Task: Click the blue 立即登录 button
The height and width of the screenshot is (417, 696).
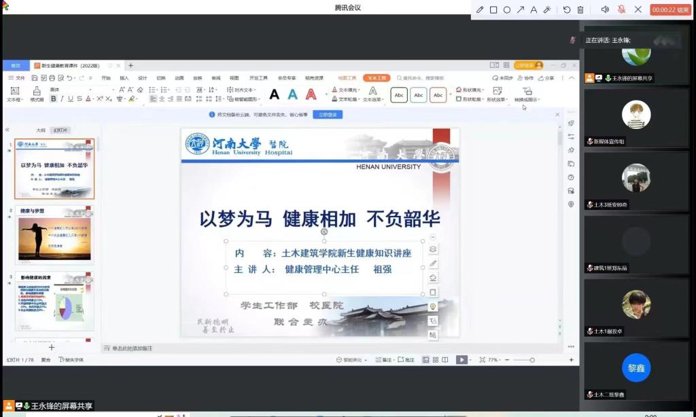Action: coord(327,115)
